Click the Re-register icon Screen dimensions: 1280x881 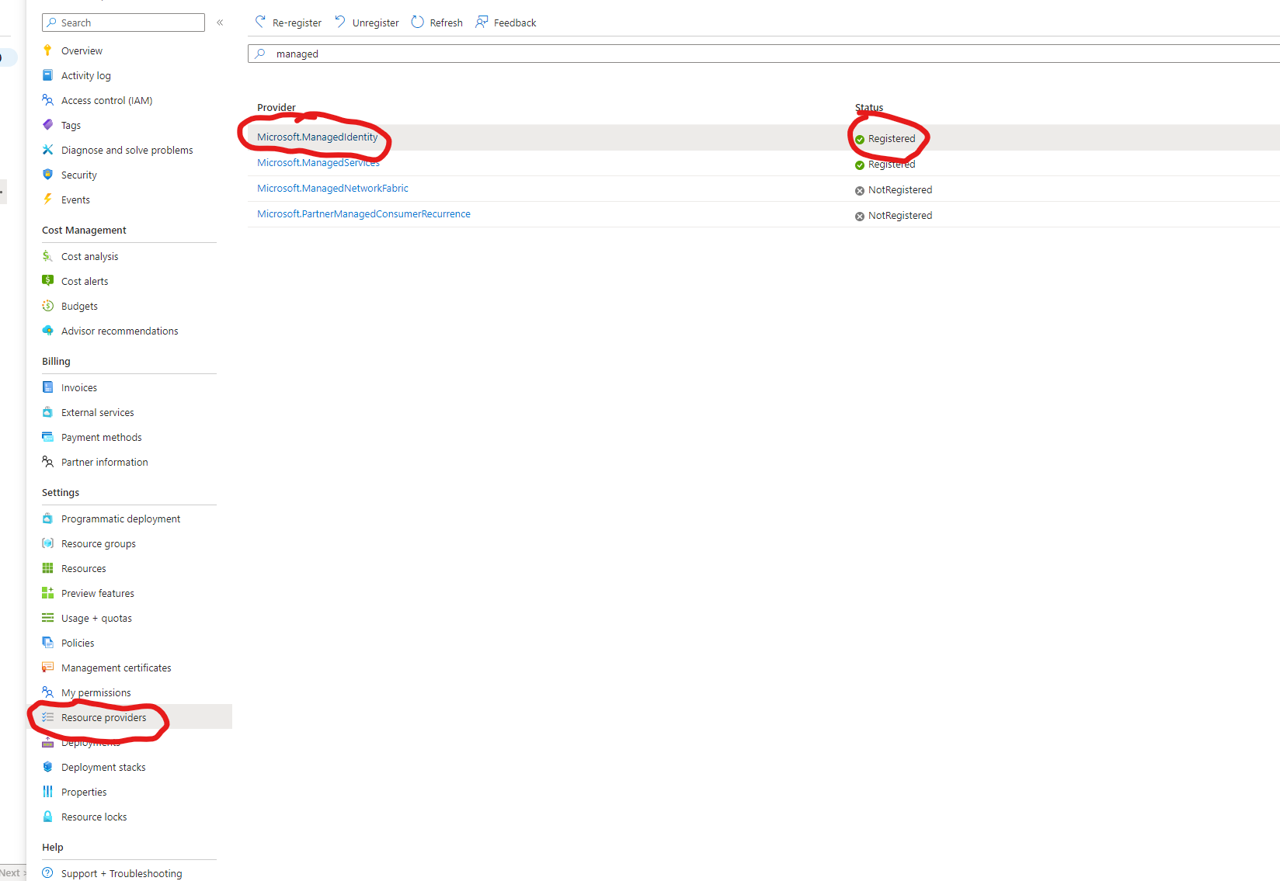[x=260, y=22]
